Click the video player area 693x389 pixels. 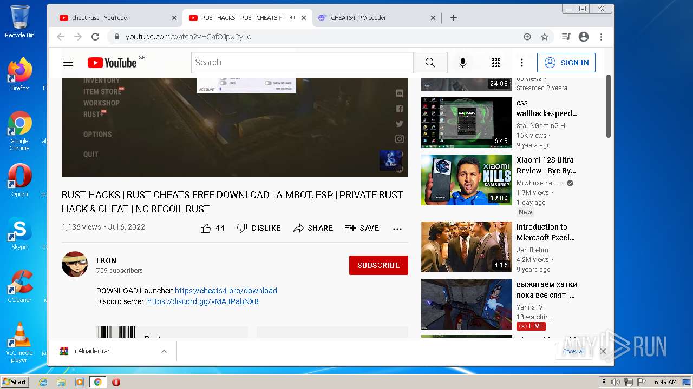point(235,127)
